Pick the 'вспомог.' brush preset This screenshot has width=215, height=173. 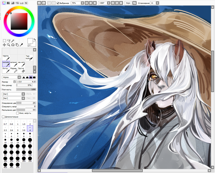[14, 64]
